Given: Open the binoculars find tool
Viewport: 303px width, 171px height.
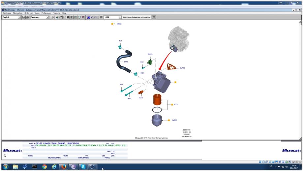Looking at the screenshot, I should [x=68, y=17].
